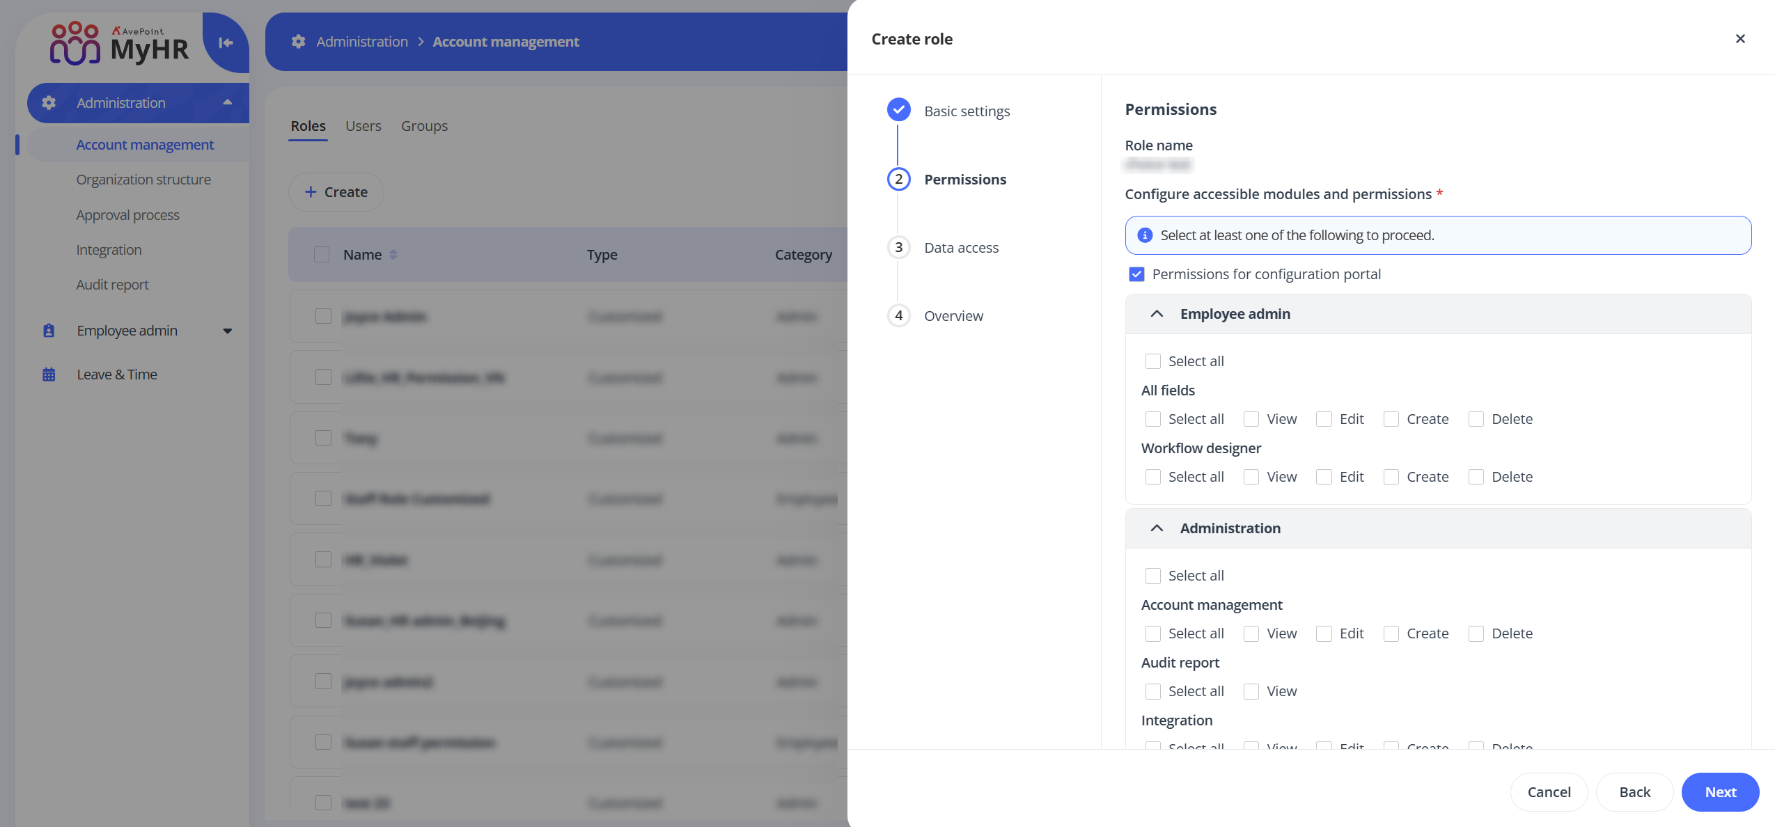Open Integration in sidebar
Image resolution: width=1775 pixels, height=827 pixels.
[x=109, y=250]
